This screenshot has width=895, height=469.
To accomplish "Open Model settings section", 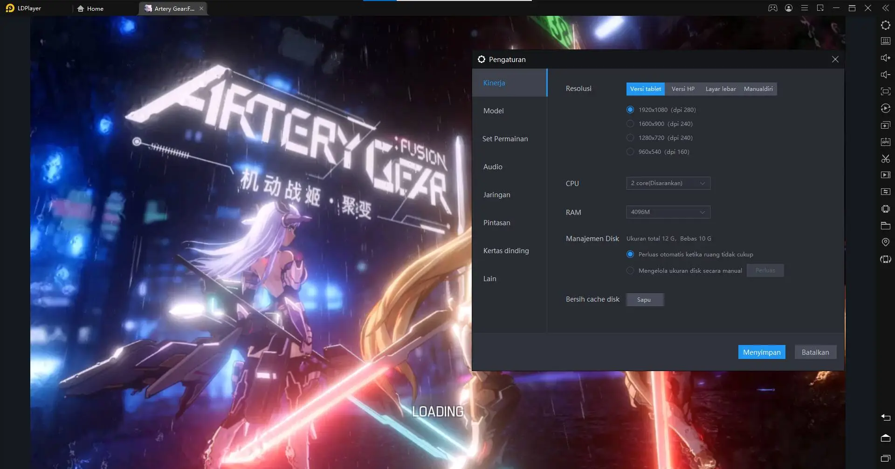I will [x=509, y=110].
